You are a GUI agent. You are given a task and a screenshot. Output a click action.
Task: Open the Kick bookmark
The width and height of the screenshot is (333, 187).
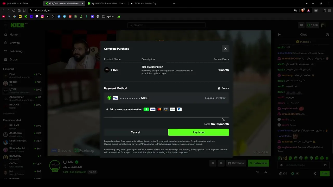(x=25, y=16)
